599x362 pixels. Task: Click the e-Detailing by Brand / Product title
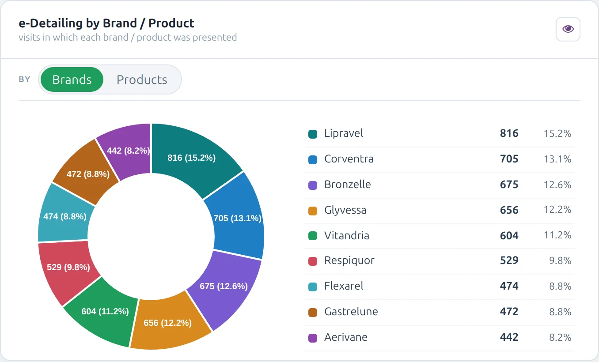coord(106,23)
